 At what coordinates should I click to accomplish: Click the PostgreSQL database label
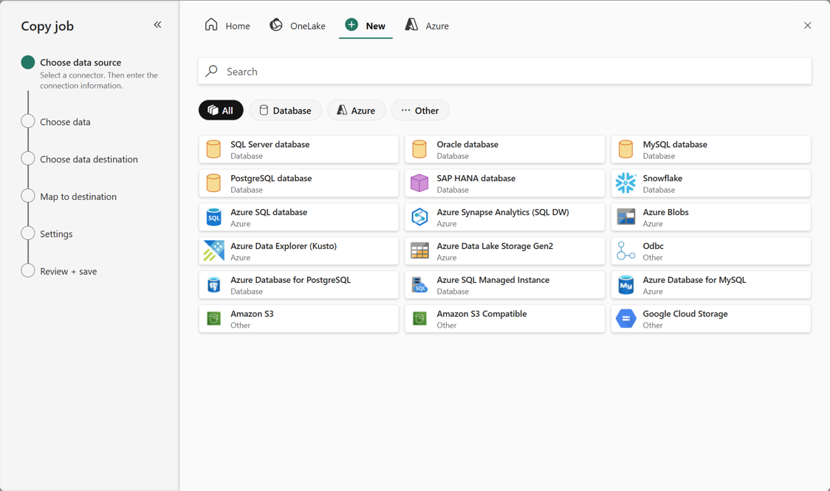point(271,178)
